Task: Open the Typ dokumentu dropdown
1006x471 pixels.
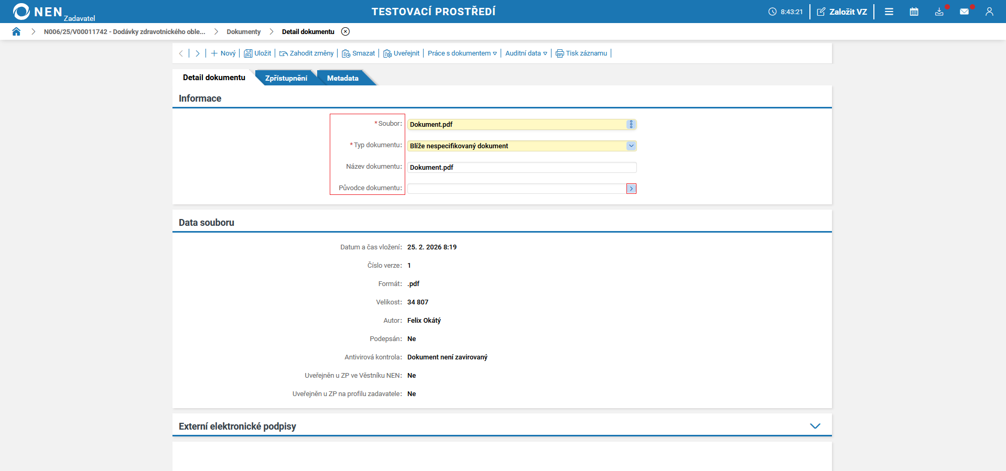Action: coord(631,146)
